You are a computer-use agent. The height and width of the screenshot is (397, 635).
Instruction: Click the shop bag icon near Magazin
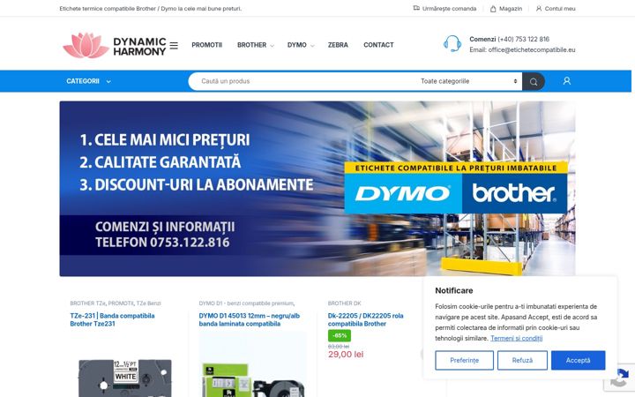[x=493, y=9]
